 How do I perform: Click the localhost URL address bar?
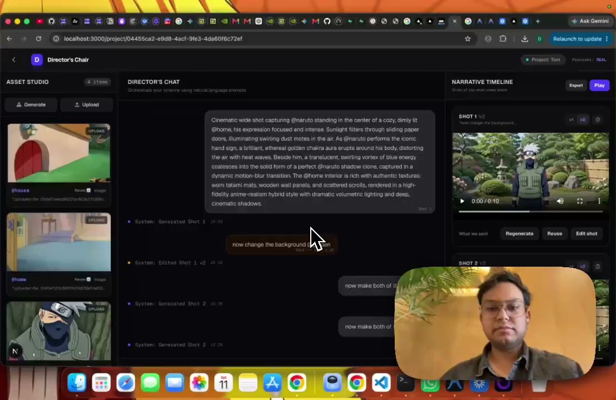click(x=259, y=38)
